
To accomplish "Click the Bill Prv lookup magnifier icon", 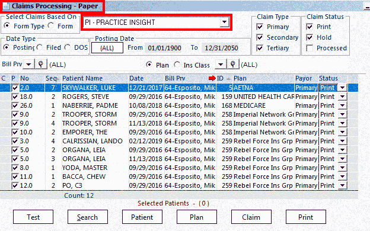I will coord(41,65).
